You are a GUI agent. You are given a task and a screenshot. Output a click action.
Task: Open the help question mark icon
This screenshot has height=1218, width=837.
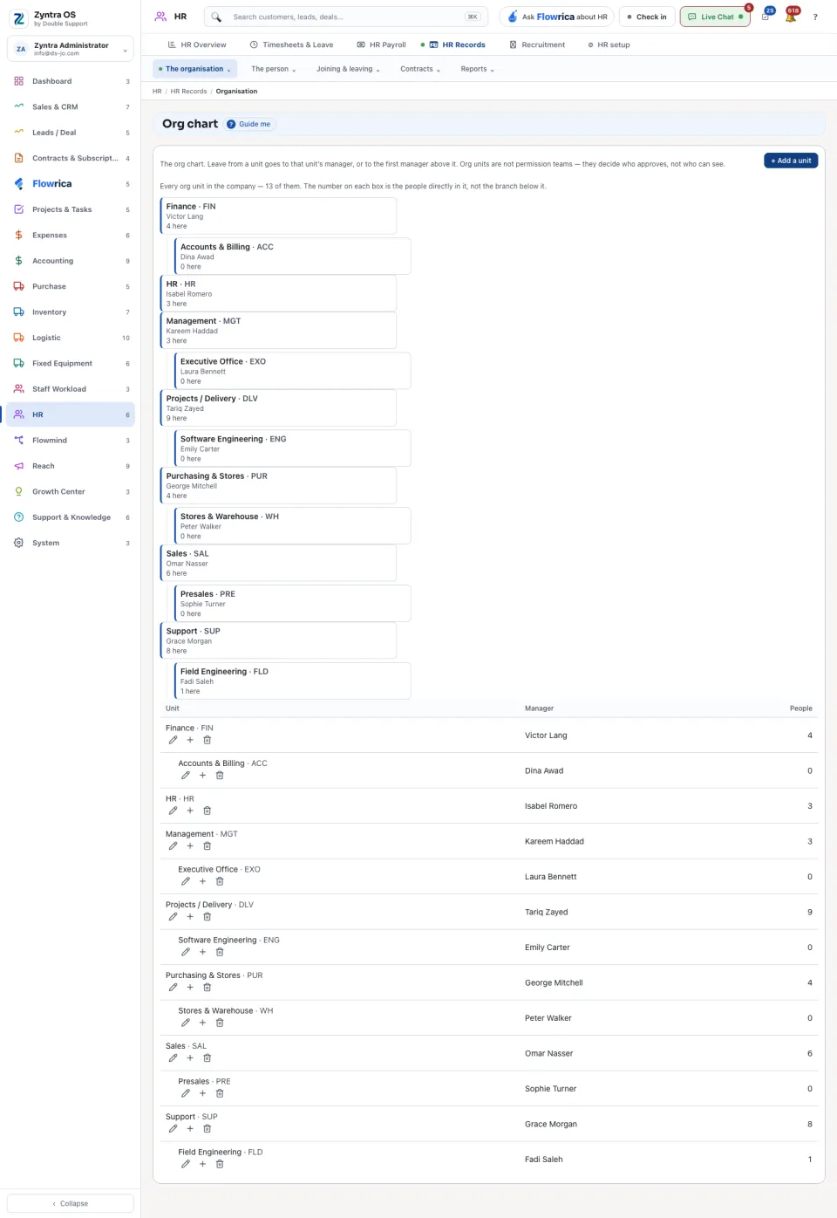815,17
